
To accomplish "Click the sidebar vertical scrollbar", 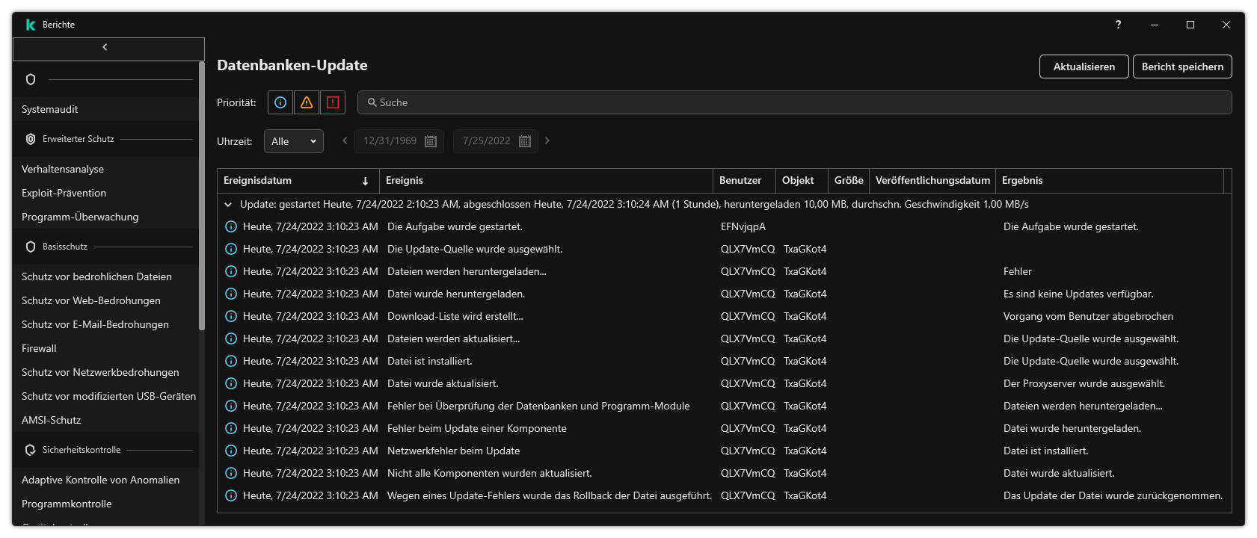I will tap(201, 194).
